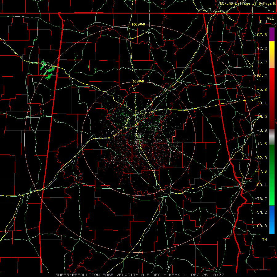Click the [KT] units label
The width and height of the screenshot is (277, 277).
(263, 21)
